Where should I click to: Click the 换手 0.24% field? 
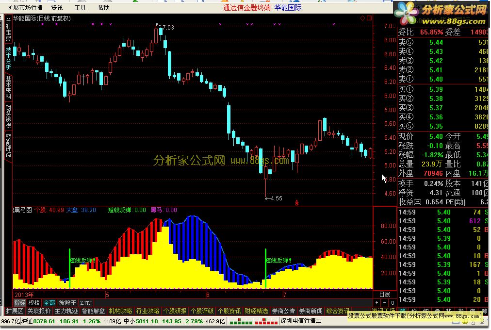421,183
